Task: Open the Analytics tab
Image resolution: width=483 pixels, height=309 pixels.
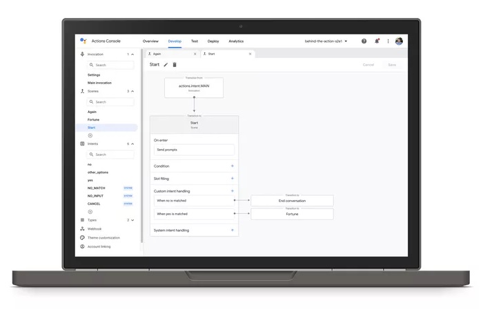Action: click(236, 41)
